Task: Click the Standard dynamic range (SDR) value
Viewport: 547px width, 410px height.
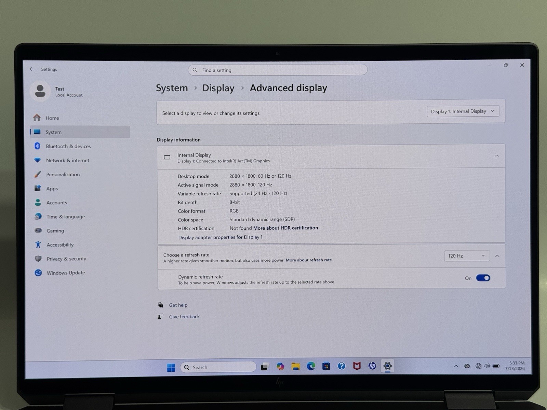Action: pos(262,219)
